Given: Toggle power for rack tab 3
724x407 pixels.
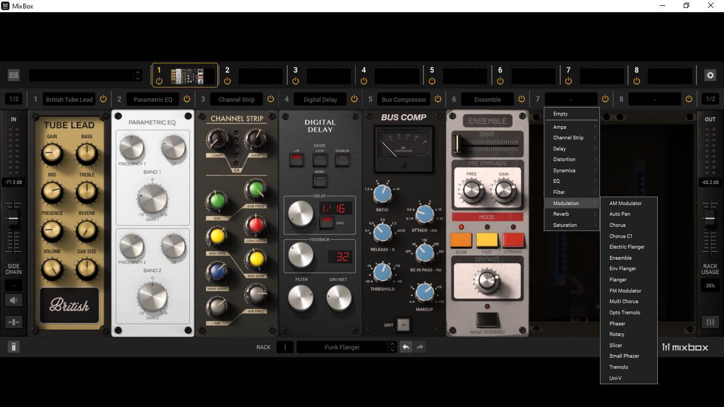Looking at the screenshot, I should coord(295,81).
